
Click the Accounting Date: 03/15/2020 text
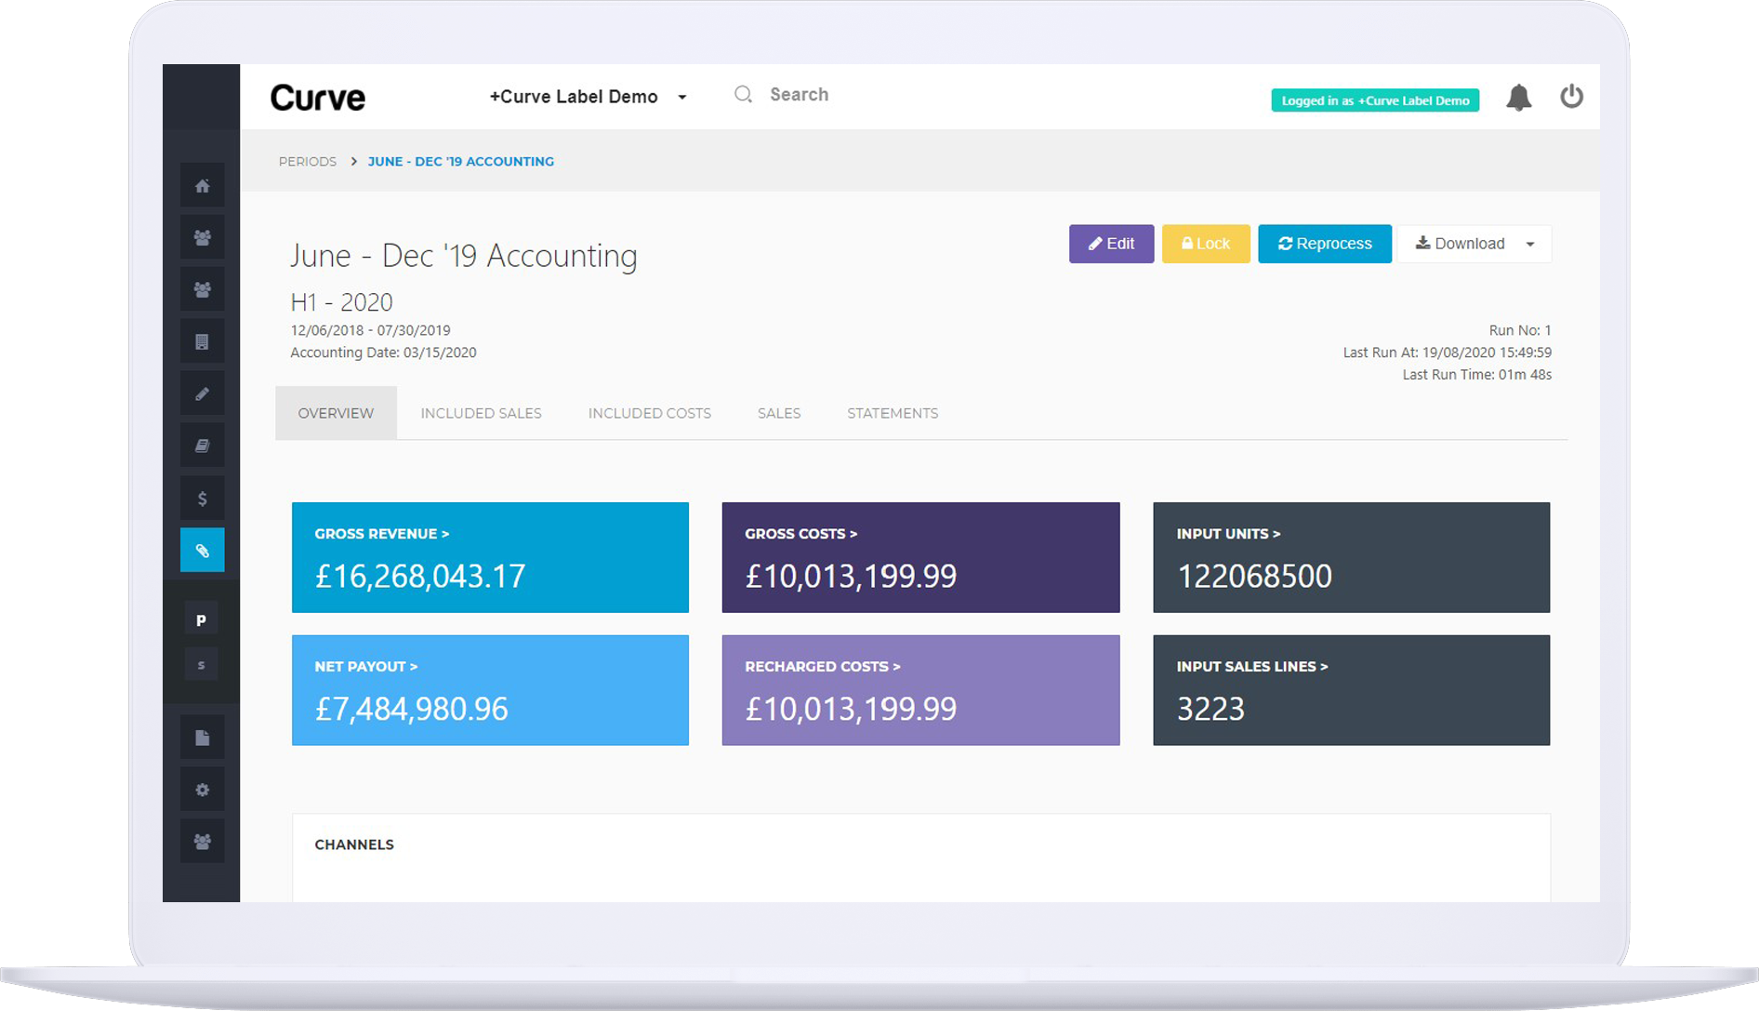(383, 353)
